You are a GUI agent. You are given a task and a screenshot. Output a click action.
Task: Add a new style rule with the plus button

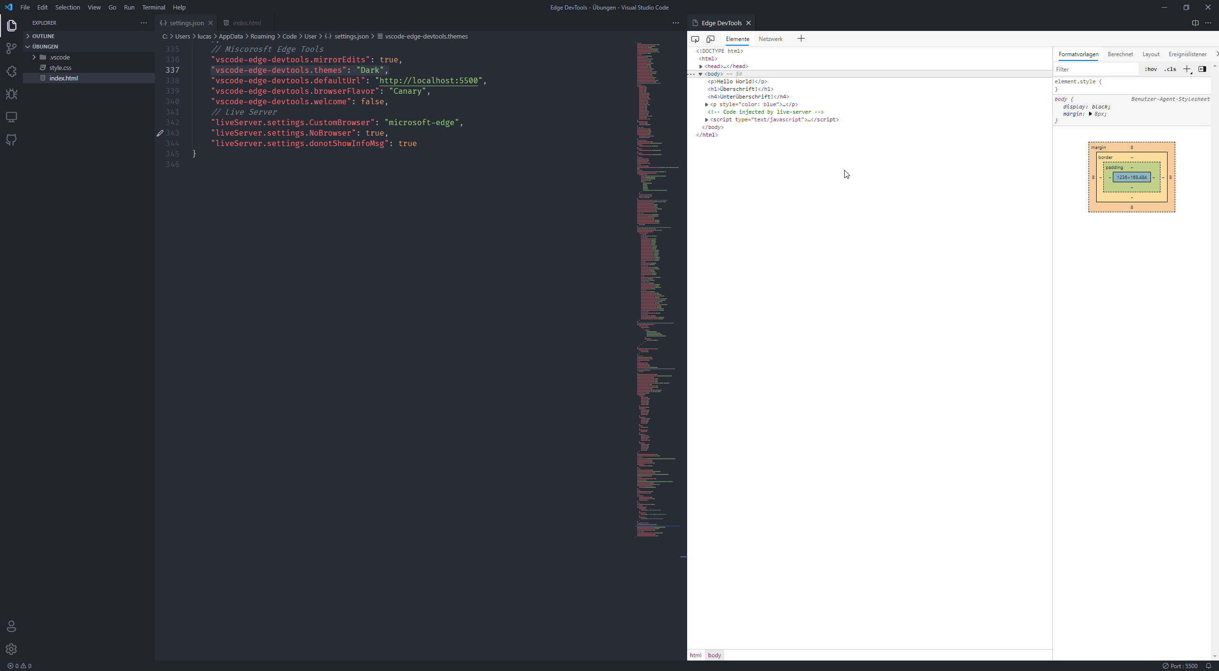point(1186,69)
